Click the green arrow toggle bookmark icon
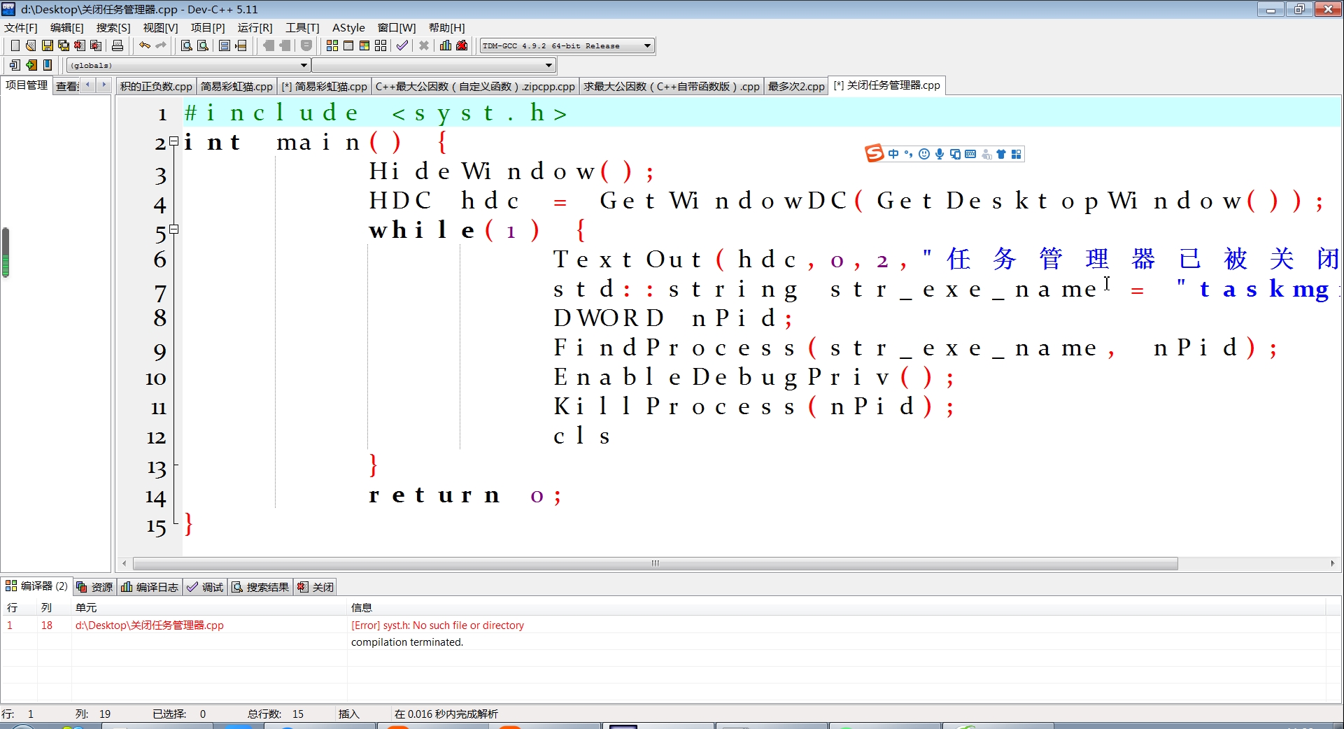 click(31, 65)
